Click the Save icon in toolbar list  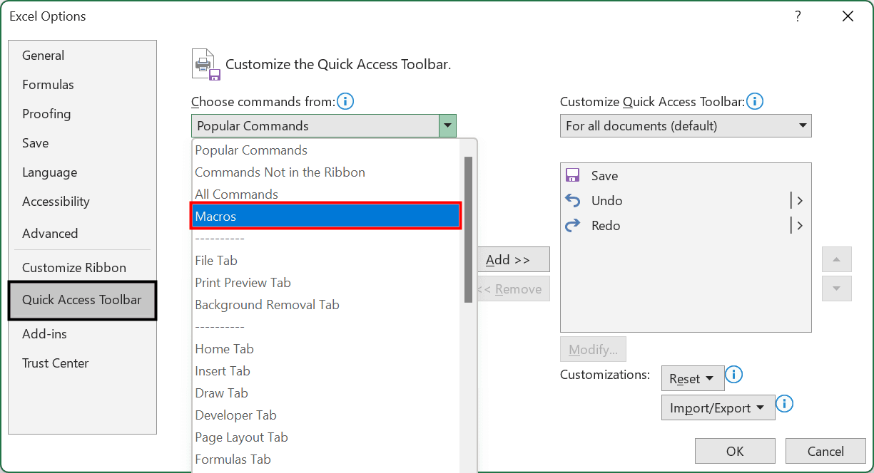click(x=572, y=175)
